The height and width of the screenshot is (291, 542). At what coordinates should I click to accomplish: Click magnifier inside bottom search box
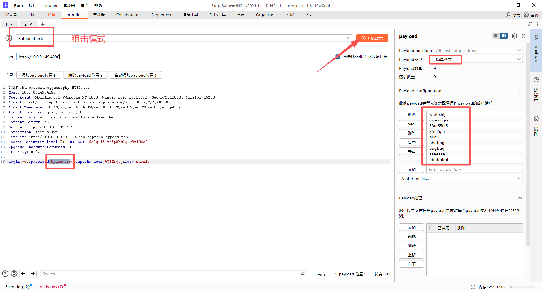tap(303, 273)
